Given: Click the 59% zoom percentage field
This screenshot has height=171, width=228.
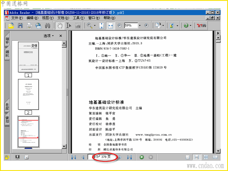Looking at the screenshot, I should pyautogui.click(x=131, y=26).
